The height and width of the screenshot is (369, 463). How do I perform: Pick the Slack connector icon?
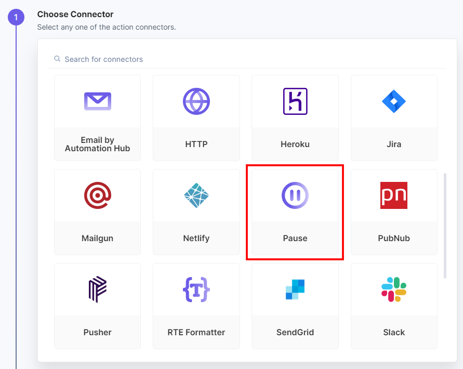click(x=394, y=289)
